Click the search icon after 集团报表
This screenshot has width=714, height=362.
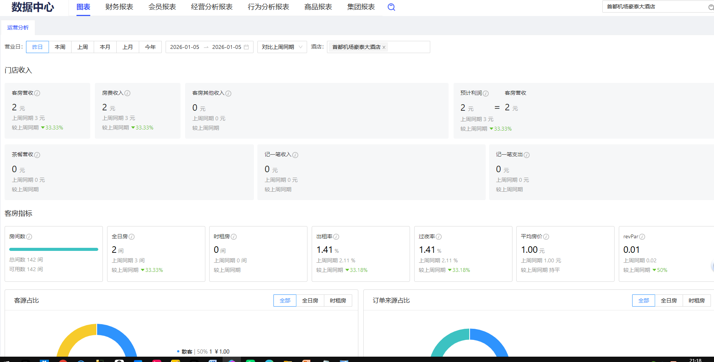point(391,7)
